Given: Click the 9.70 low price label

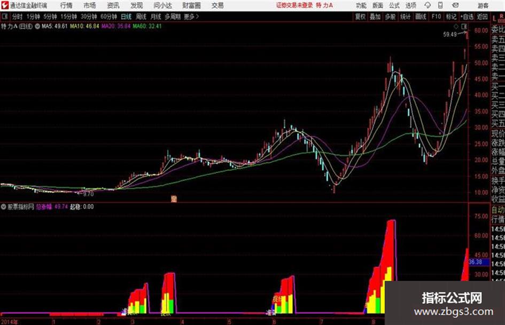Looking at the screenshot, I should tap(88, 194).
